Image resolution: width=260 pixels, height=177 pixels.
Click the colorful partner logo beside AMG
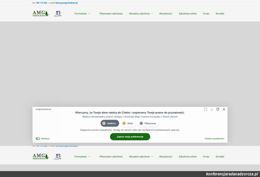point(58,13)
